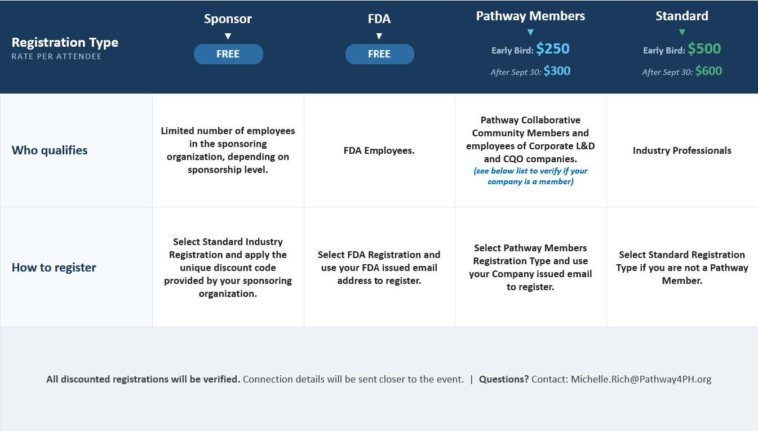Click the 'Registration Type' header title
Image resolution: width=758 pixels, height=431 pixels.
65,42
